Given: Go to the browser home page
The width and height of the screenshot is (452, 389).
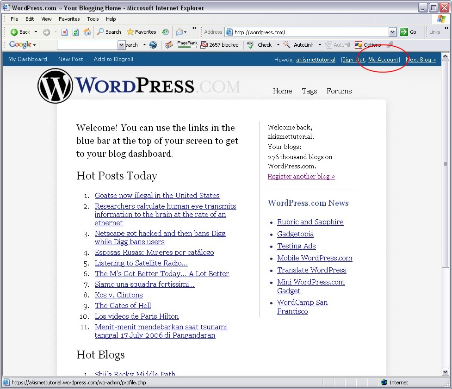Looking at the screenshot, I should pos(87,32).
